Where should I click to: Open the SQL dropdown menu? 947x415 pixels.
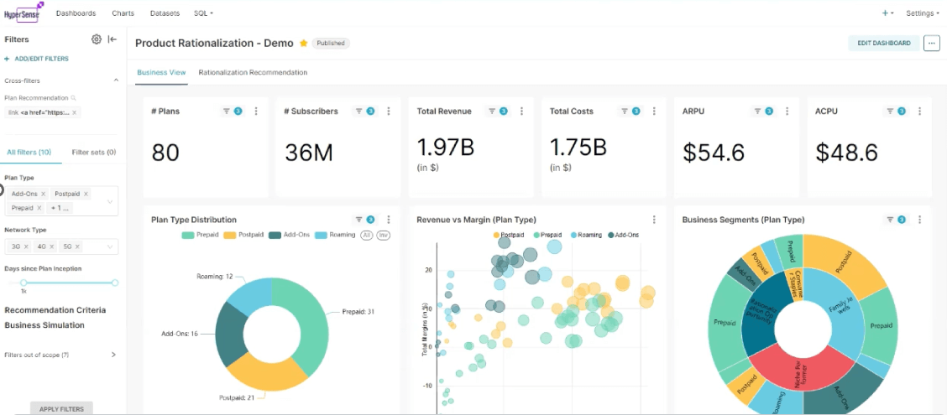tap(203, 13)
